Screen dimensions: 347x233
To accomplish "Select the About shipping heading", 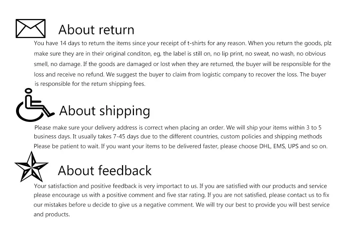I will tap(104, 111).
